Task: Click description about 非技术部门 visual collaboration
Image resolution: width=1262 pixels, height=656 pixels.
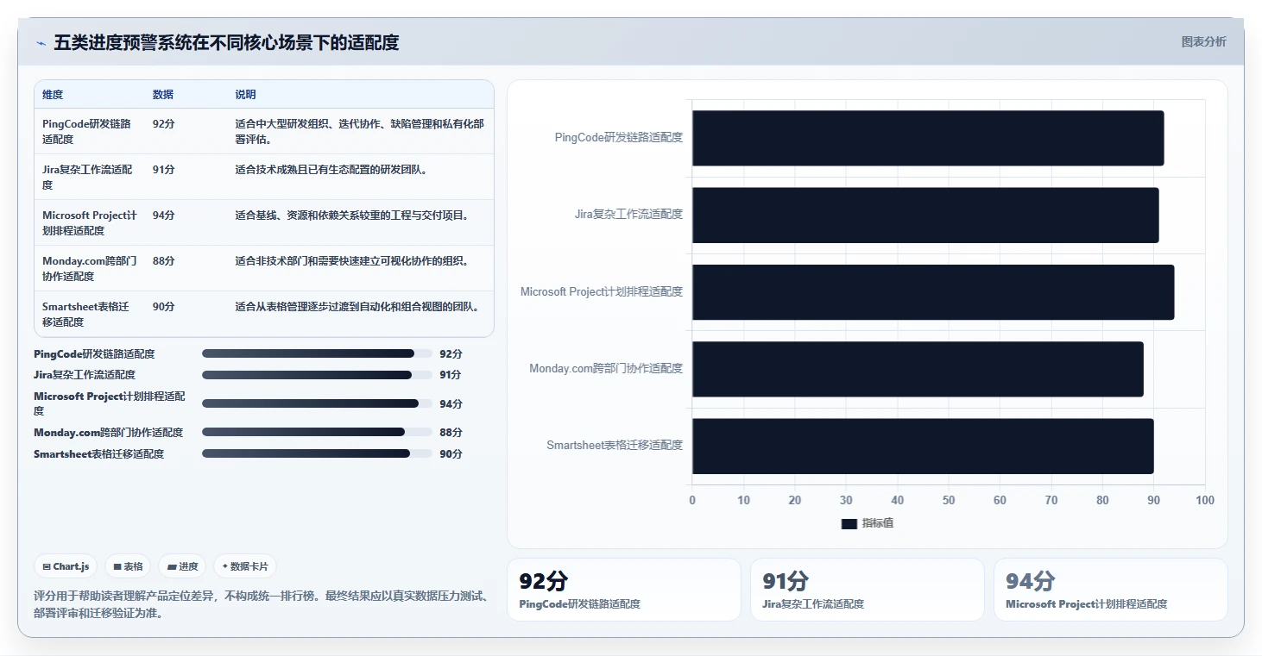Action: [354, 260]
